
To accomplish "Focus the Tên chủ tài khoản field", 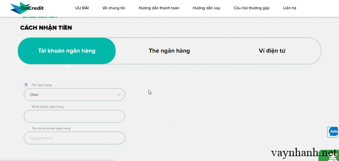I will coord(74,138).
